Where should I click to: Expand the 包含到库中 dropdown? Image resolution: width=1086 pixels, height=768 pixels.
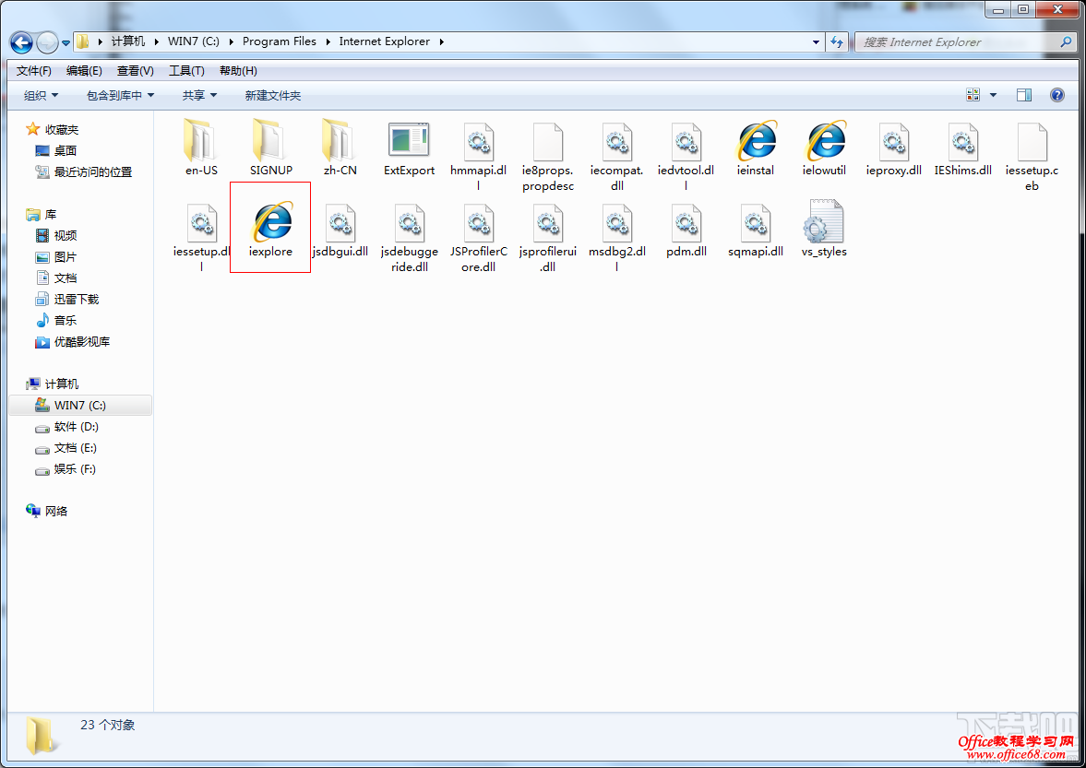click(120, 96)
